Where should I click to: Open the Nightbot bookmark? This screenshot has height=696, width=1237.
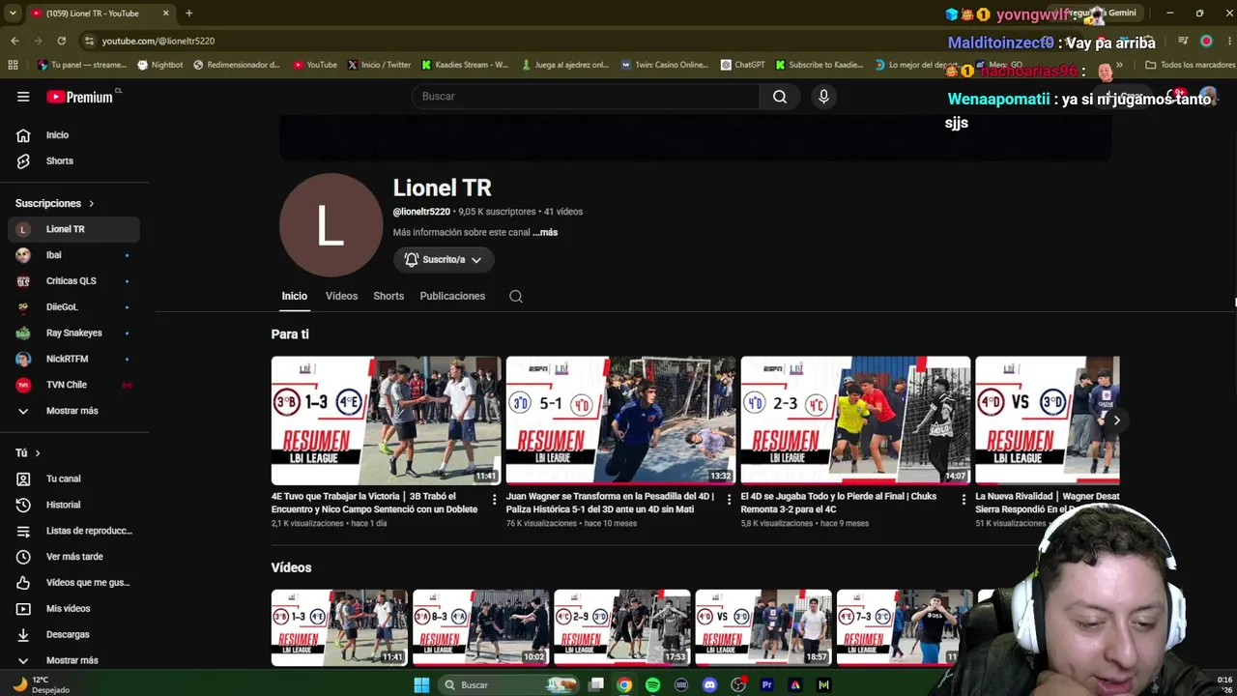coord(160,65)
